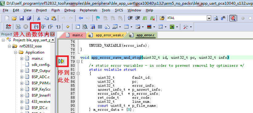253x113 pixels.
Task: Open Watch windows icon
Action: [x=115, y=26]
